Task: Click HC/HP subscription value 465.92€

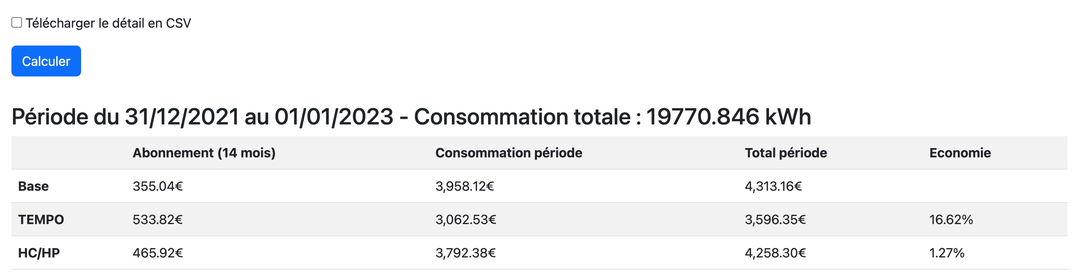Action: tap(158, 253)
